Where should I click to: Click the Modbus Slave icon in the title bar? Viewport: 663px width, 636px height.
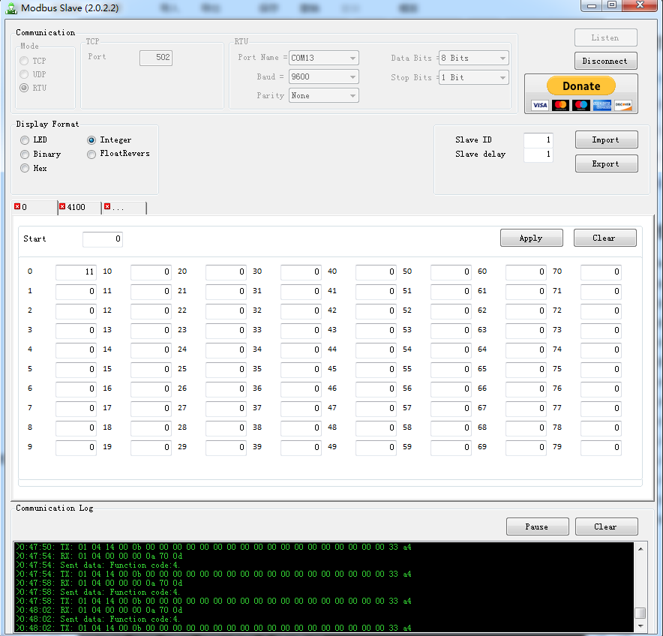10,7
